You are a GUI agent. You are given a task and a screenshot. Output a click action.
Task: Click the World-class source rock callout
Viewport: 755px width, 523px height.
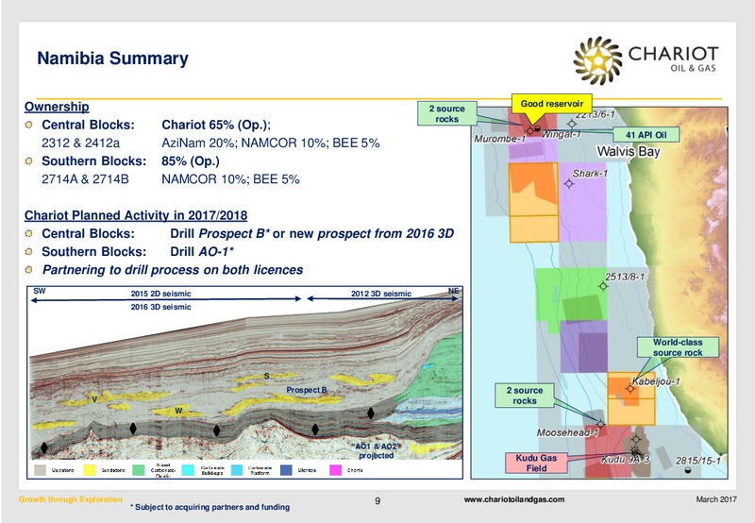(678, 347)
